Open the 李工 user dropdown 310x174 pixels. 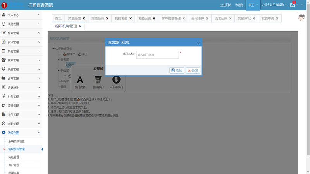point(253,5)
